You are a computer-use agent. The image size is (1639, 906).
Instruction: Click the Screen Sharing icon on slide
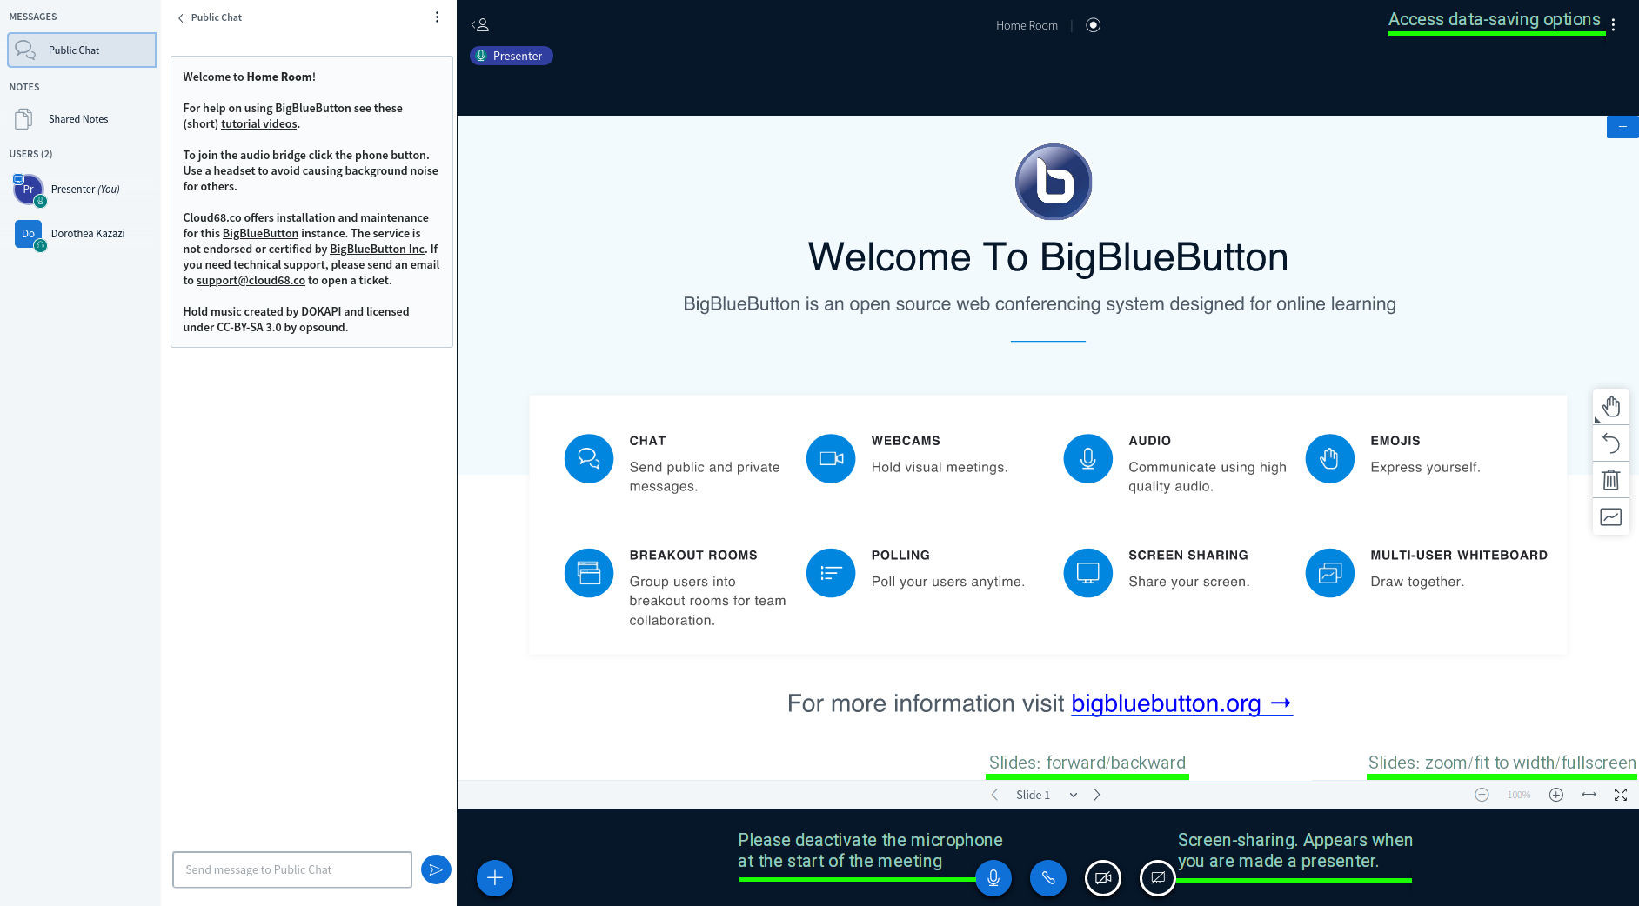tap(1088, 573)
